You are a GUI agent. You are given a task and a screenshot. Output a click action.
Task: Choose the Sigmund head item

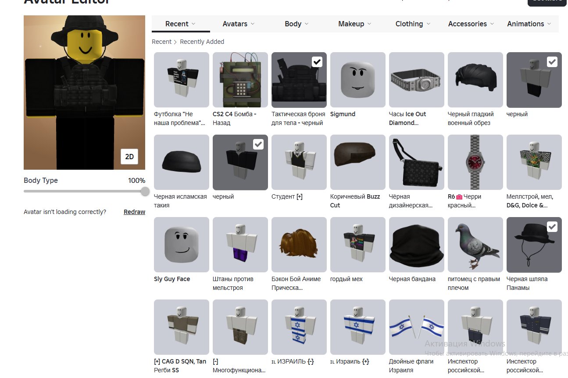pos(357,80)
